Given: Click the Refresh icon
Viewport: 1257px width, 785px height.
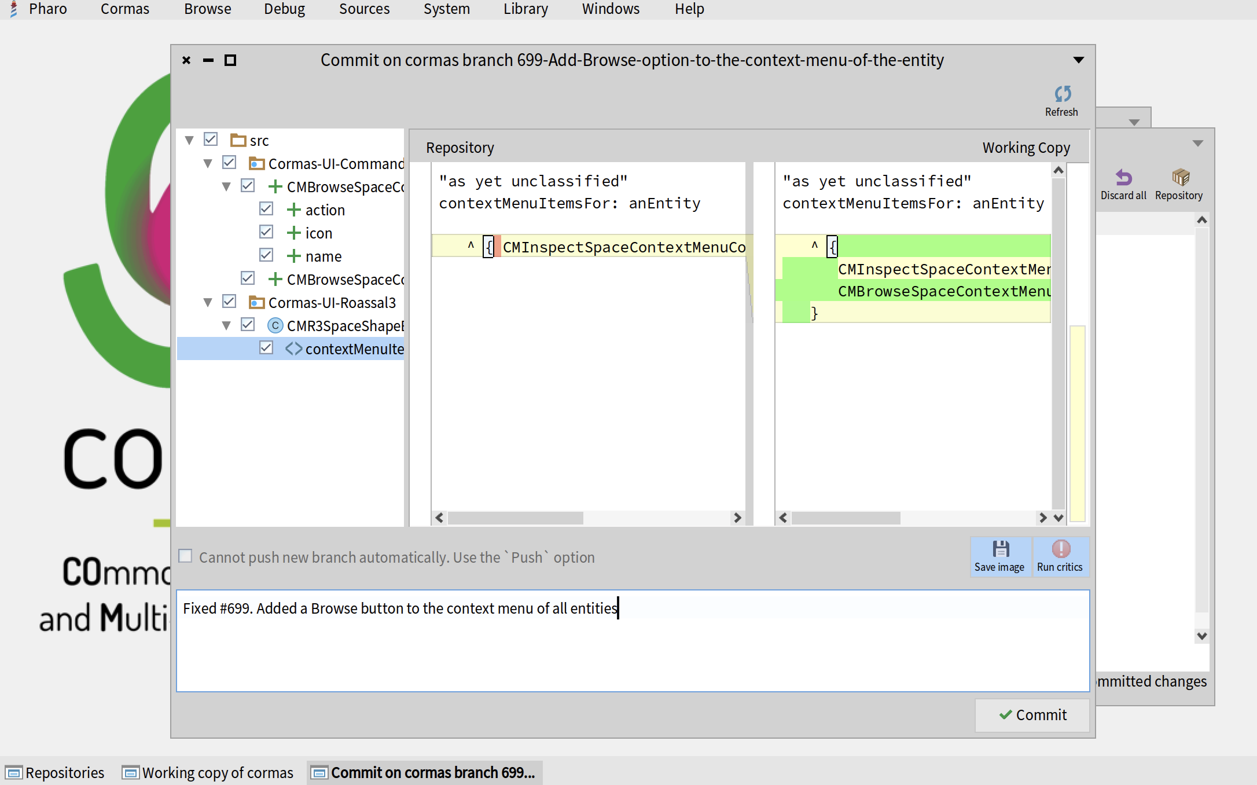Looking at the screenshot, I should pyautogui.click(x=1062, y=94).
